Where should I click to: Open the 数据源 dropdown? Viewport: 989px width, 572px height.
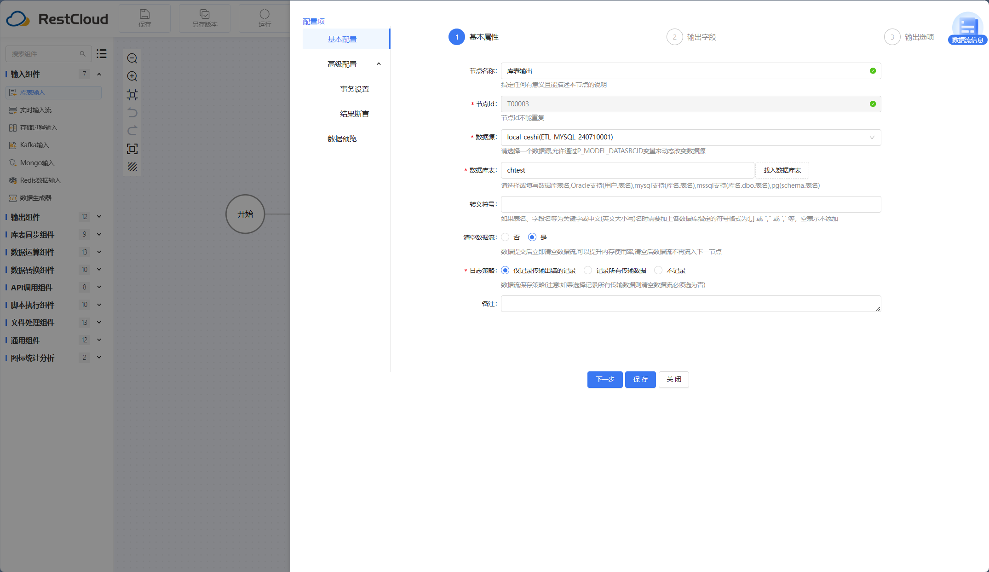coord(691,137)
